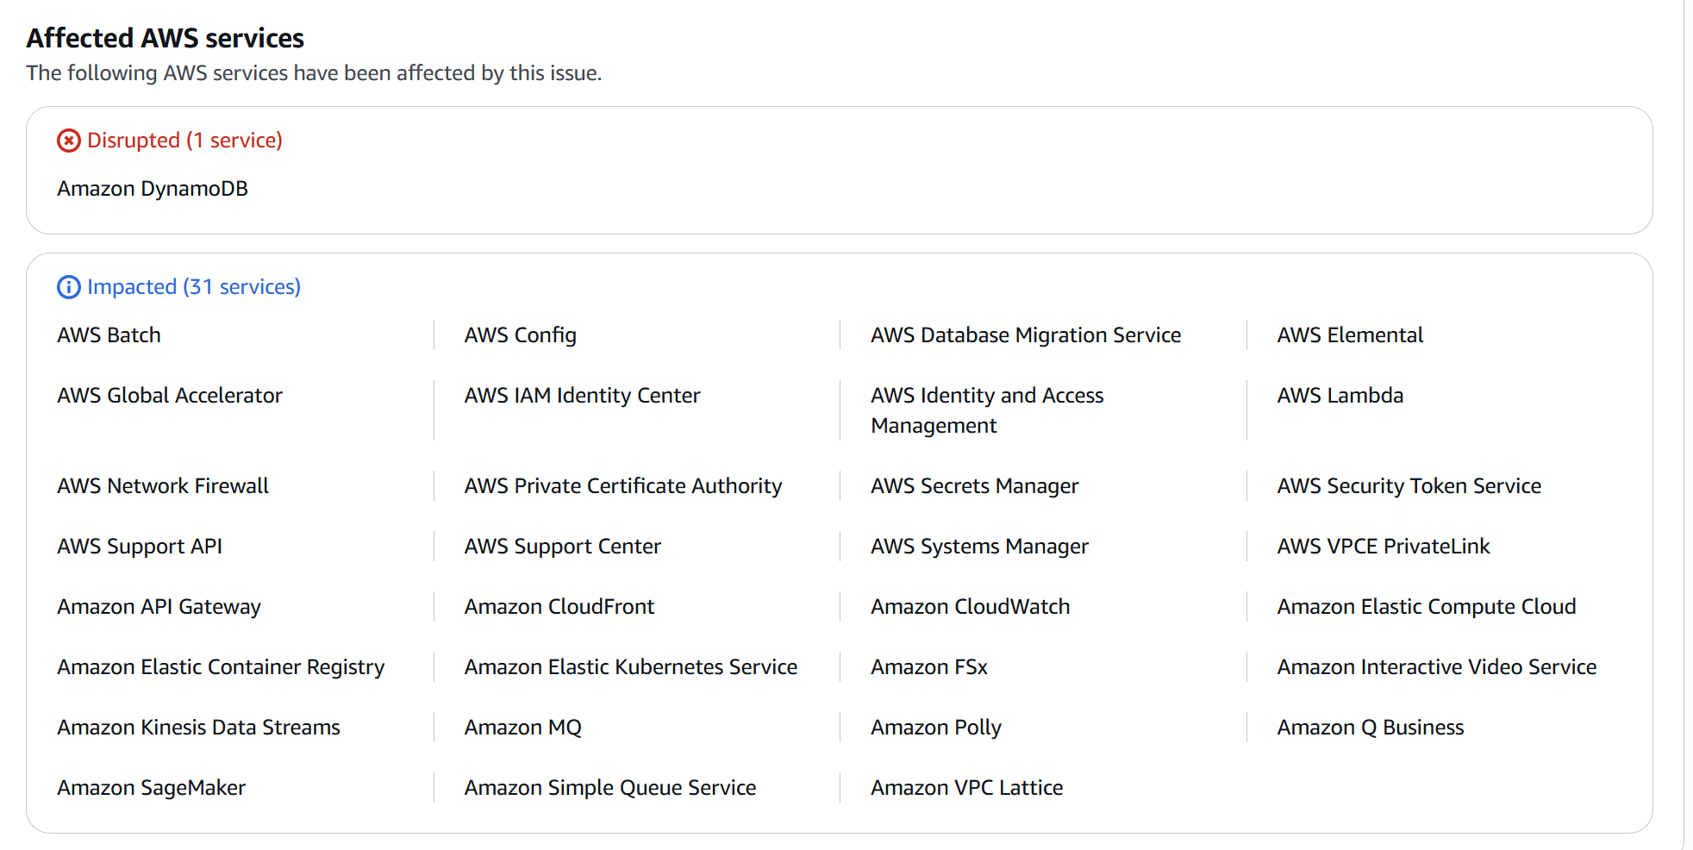Open Amazon API Gateway entry

(159, 607)
